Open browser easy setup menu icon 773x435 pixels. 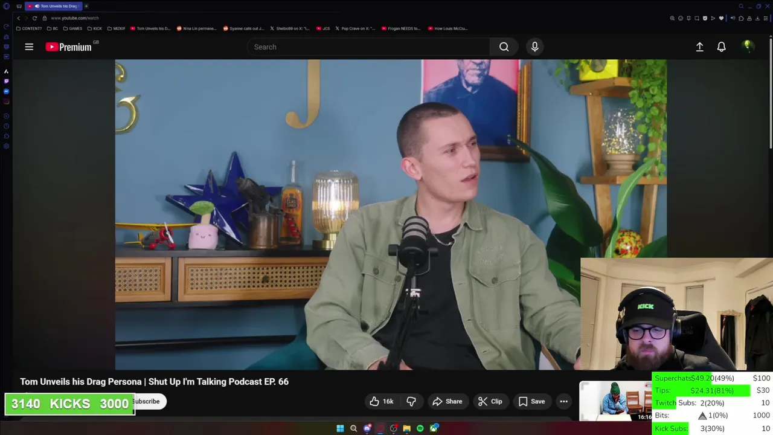click(x=766, y=18)
